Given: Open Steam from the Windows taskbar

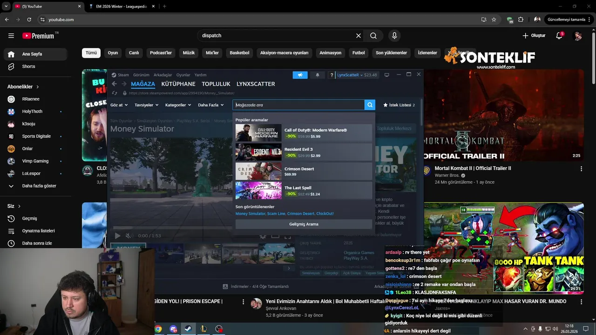Looking at the screenshot, I should pos(189,329).
